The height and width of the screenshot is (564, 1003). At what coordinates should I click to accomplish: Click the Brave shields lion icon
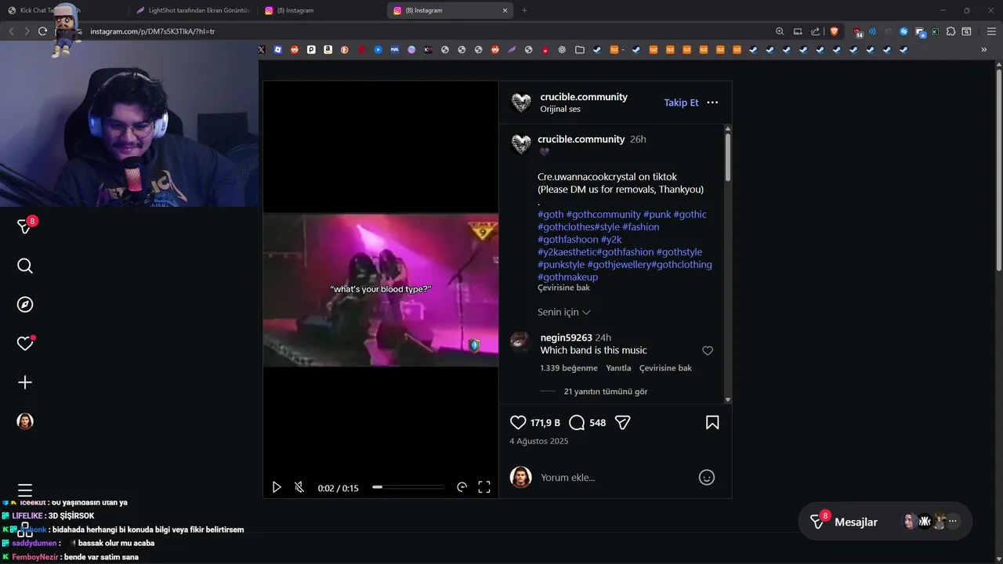coord(835,31)
